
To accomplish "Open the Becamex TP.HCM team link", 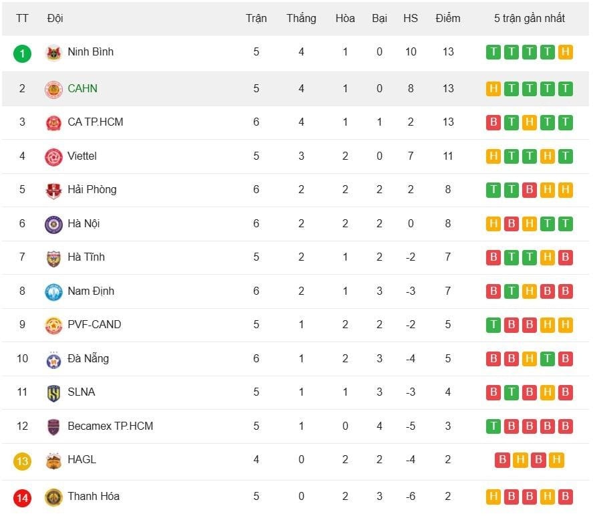I will click(x=110, y=426).
